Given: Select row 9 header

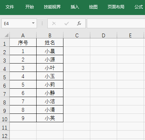Looking at the screenshot, I should [5, 110].
